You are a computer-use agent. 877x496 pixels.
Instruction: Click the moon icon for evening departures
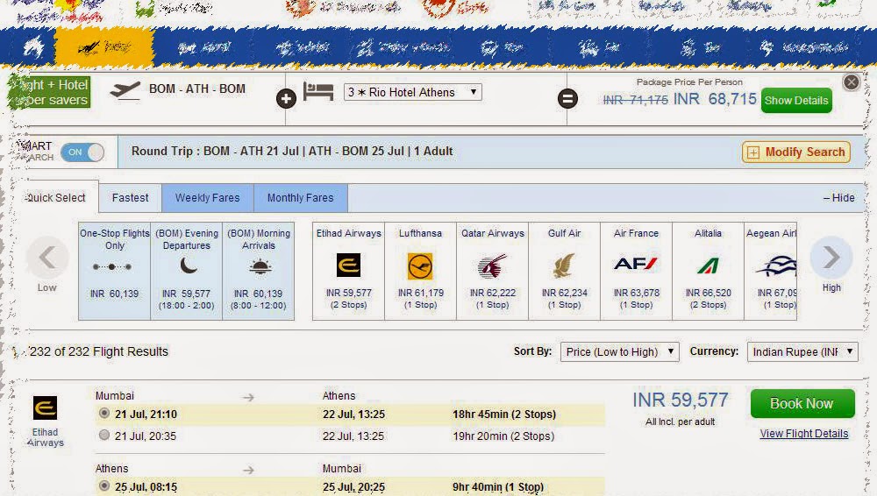pyautogui.click(x=189, y=265)
